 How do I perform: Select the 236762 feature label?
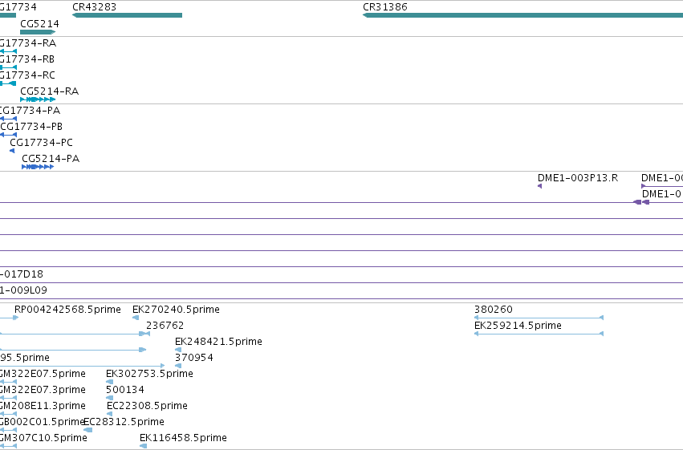165,325
